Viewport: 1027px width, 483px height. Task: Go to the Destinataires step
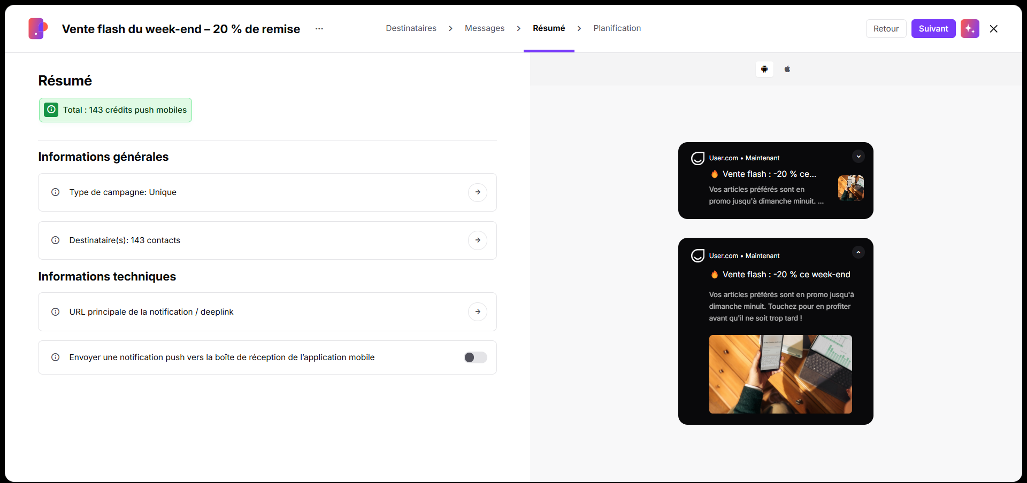pos(411,28)
